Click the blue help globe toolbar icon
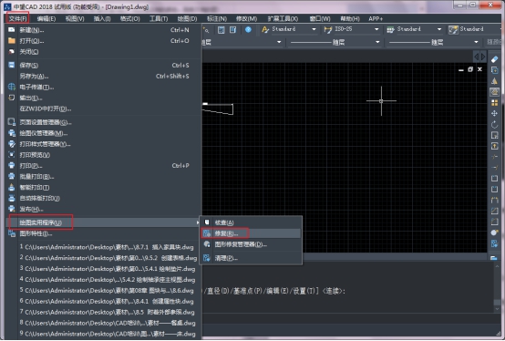This screenshot has width=505, height=341. 248,29
